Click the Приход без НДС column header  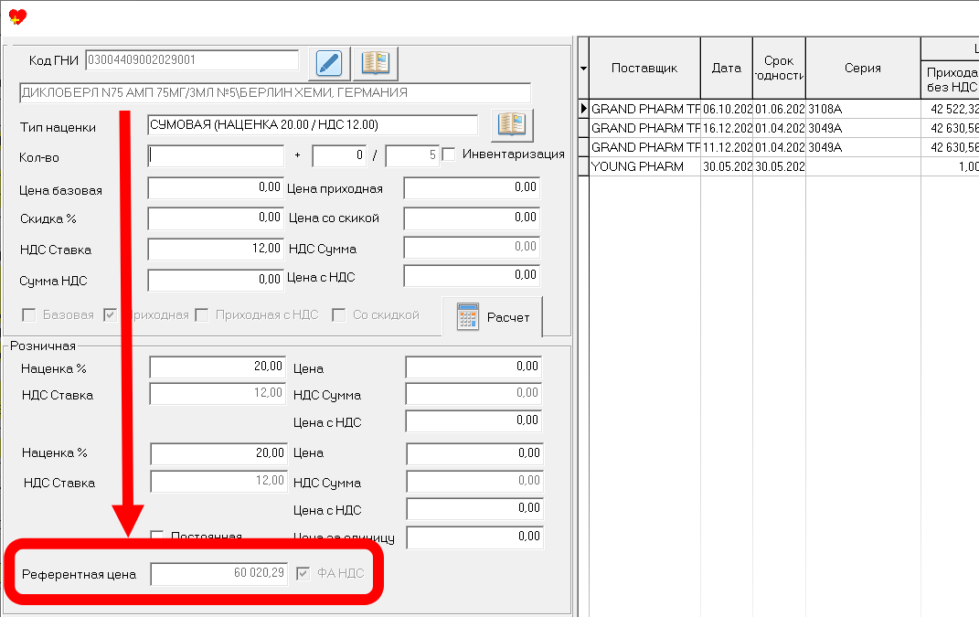click(951, 80)
